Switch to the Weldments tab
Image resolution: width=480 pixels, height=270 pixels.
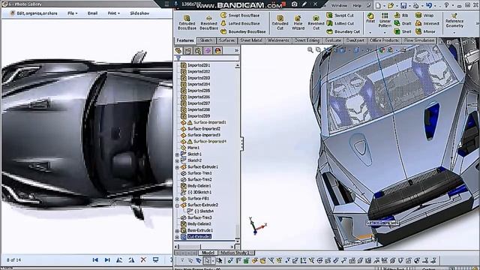pyautogui.click(x=278, y=40)
